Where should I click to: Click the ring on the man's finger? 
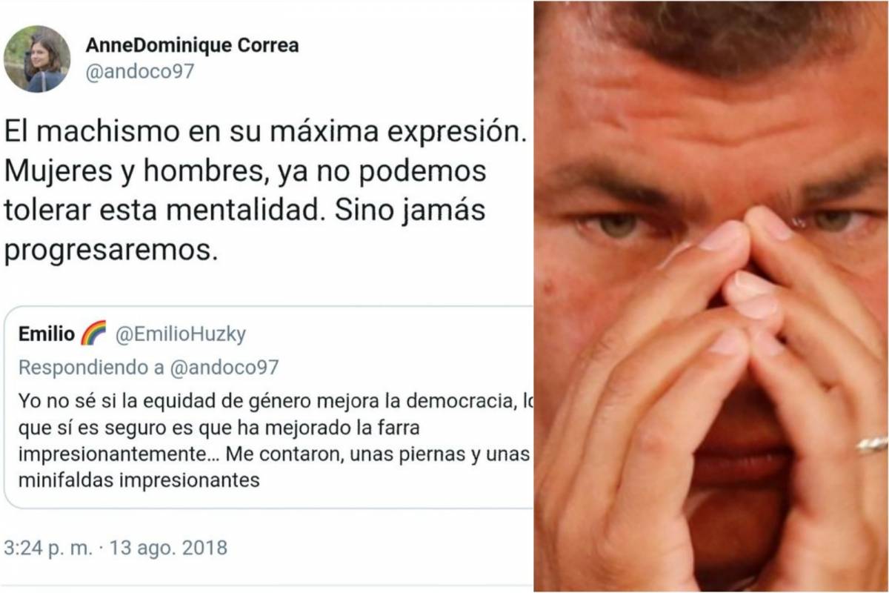[873, 444]
